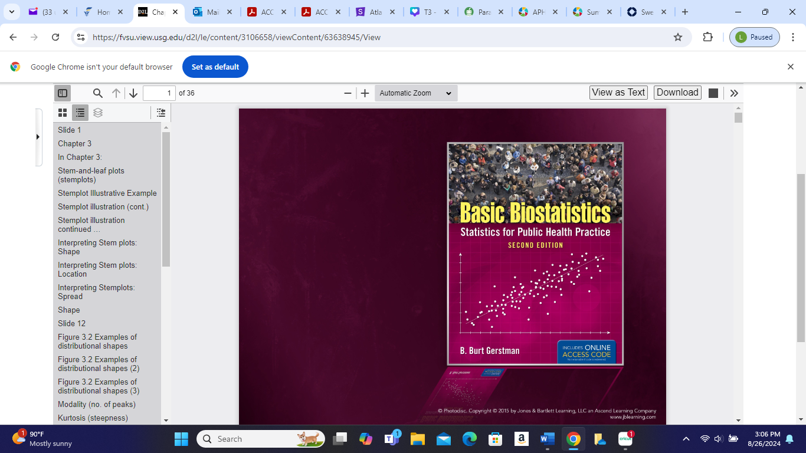Viewport: 806px width, 453px height.
Task: Launch Microsoft Edge from the taskbar
Action: point(470,439)
